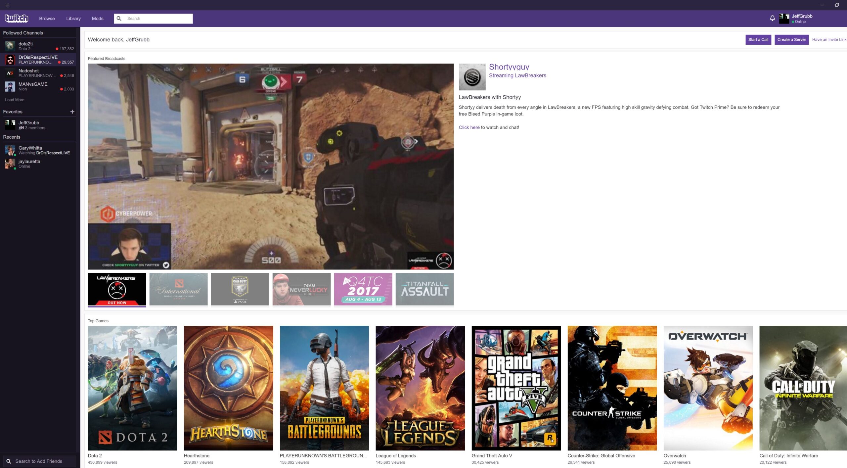Click the DrDisRespectLIVE channel avatar
The height and width of the screenshot is (468, 847).
10,60
